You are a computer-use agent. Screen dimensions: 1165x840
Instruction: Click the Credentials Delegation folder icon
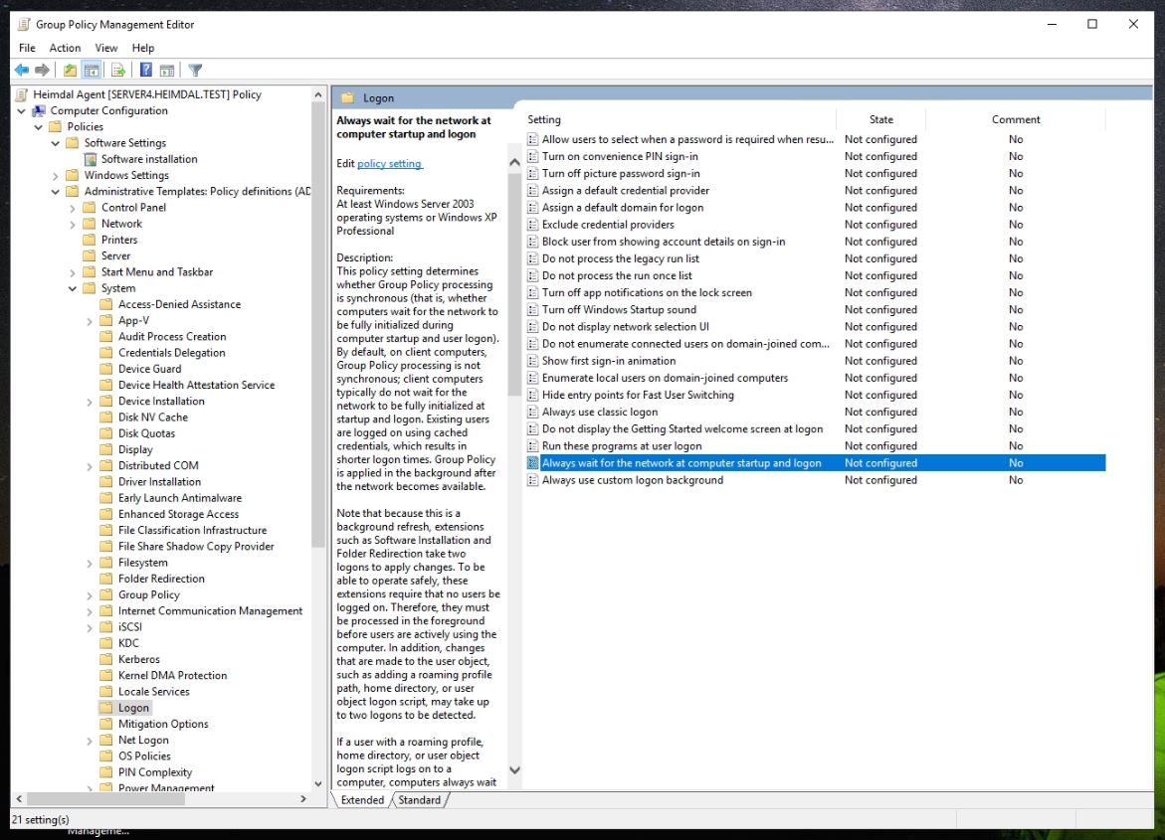[106, 353]
